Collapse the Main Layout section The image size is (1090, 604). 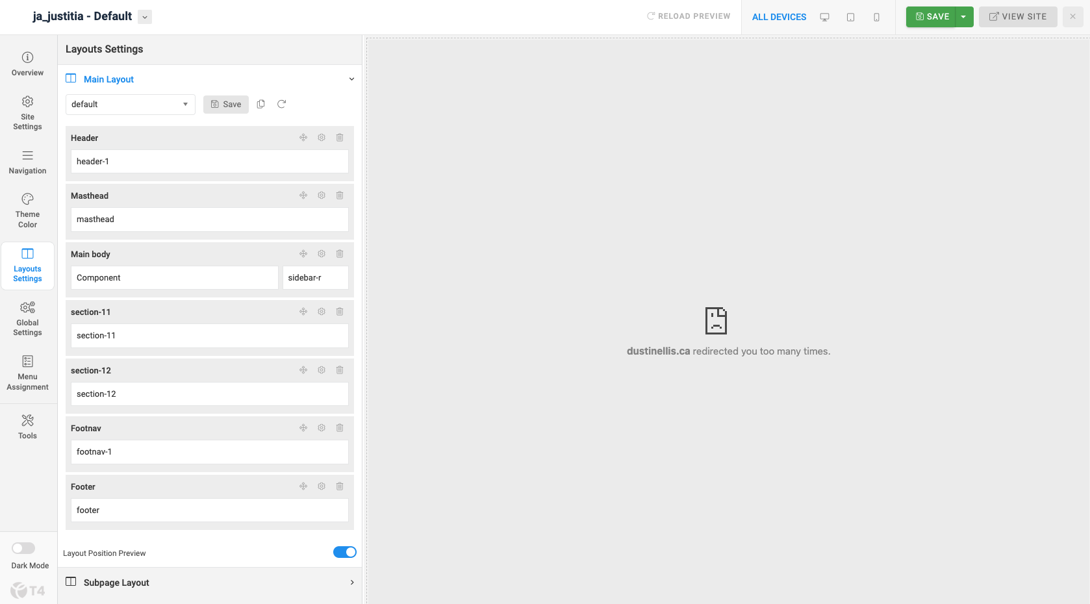click(x=210, y=79)
